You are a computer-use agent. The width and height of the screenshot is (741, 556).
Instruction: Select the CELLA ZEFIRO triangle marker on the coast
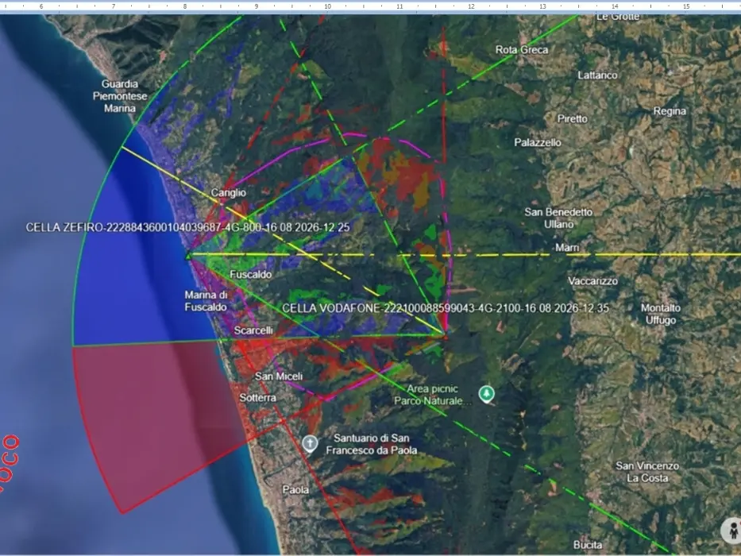coord(187,256)
